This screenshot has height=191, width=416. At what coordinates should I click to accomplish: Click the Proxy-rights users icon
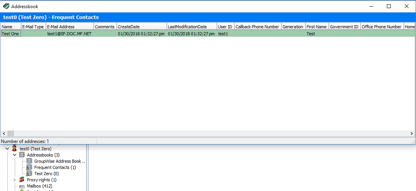[22, 180]
